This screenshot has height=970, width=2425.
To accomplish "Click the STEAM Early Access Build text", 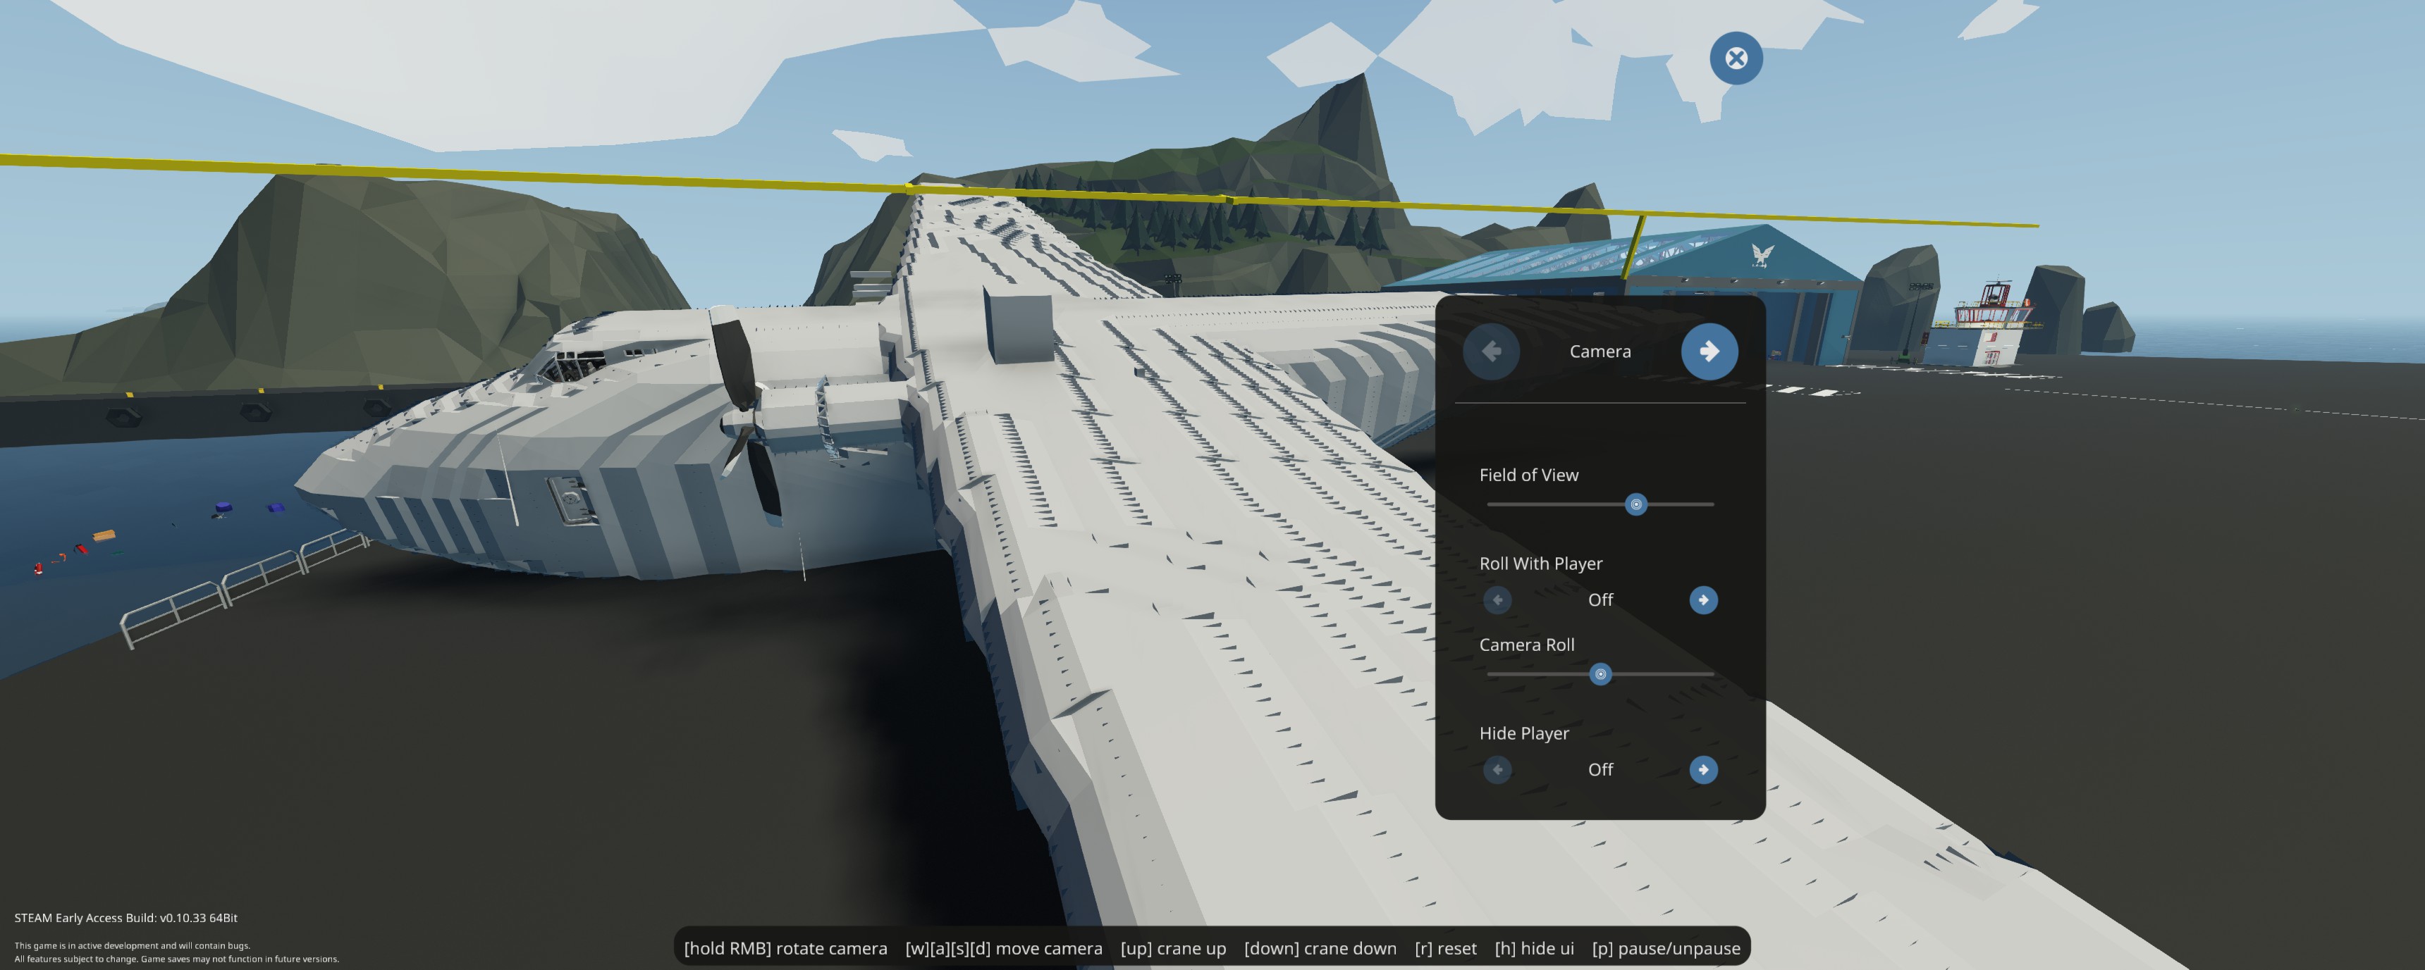I will coord(125,917).
